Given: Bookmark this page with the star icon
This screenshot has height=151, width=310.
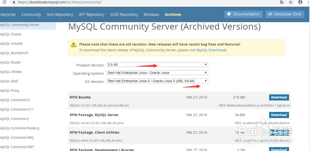Looking at the screenshot, I should [291, 2].
